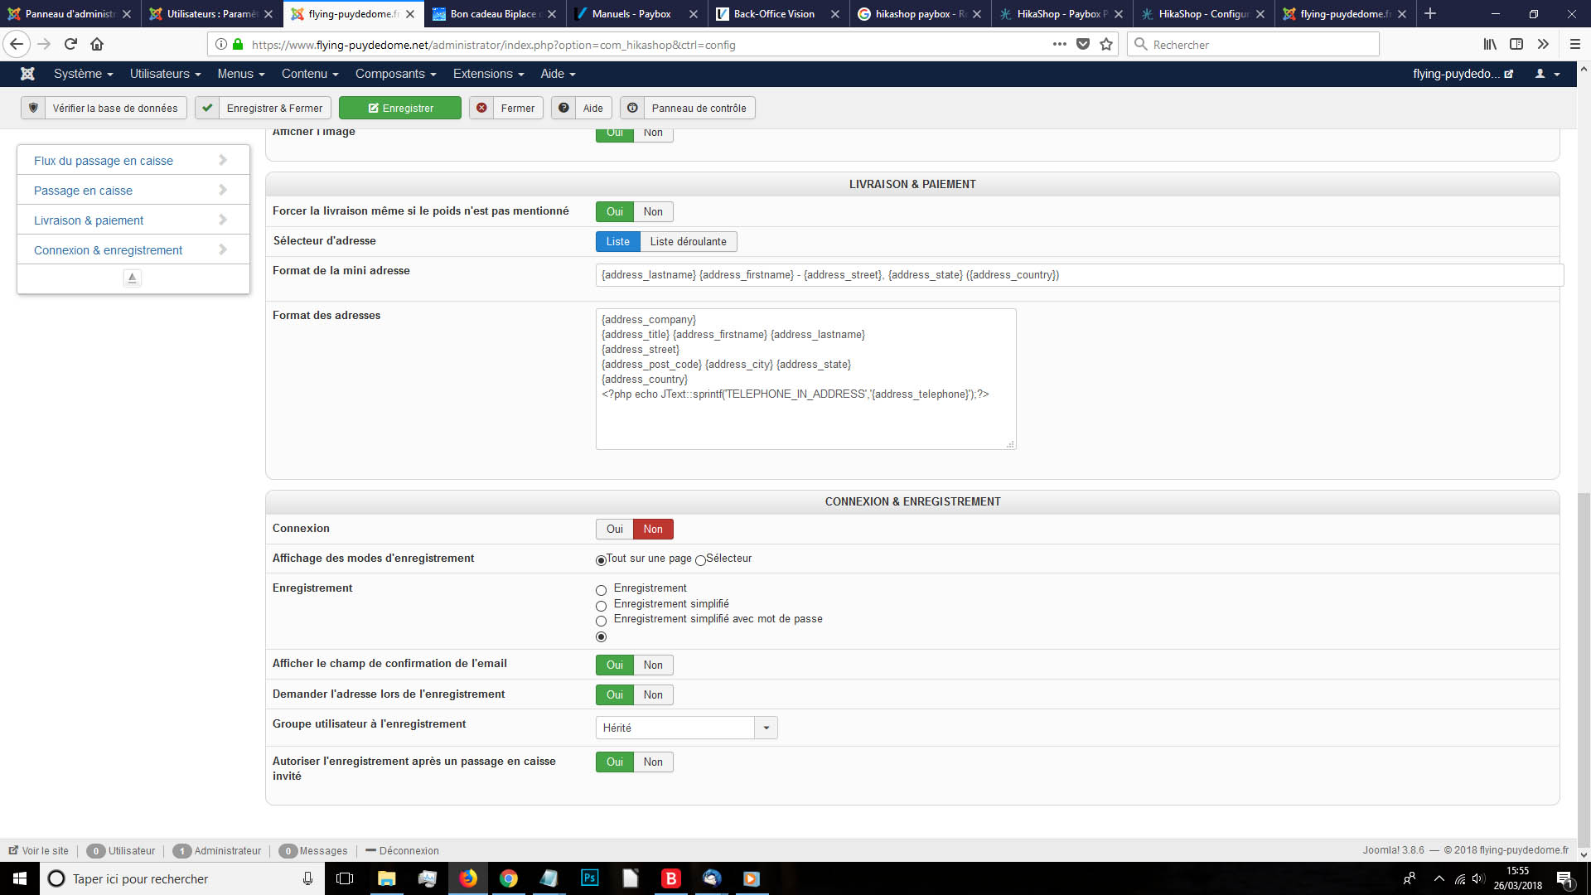Click the green Enregistrer button

(400, 109)
